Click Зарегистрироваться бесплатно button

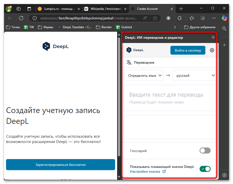click(61, 165)
